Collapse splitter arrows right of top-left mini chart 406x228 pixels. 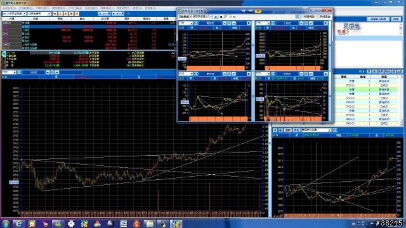click(252, 45)
